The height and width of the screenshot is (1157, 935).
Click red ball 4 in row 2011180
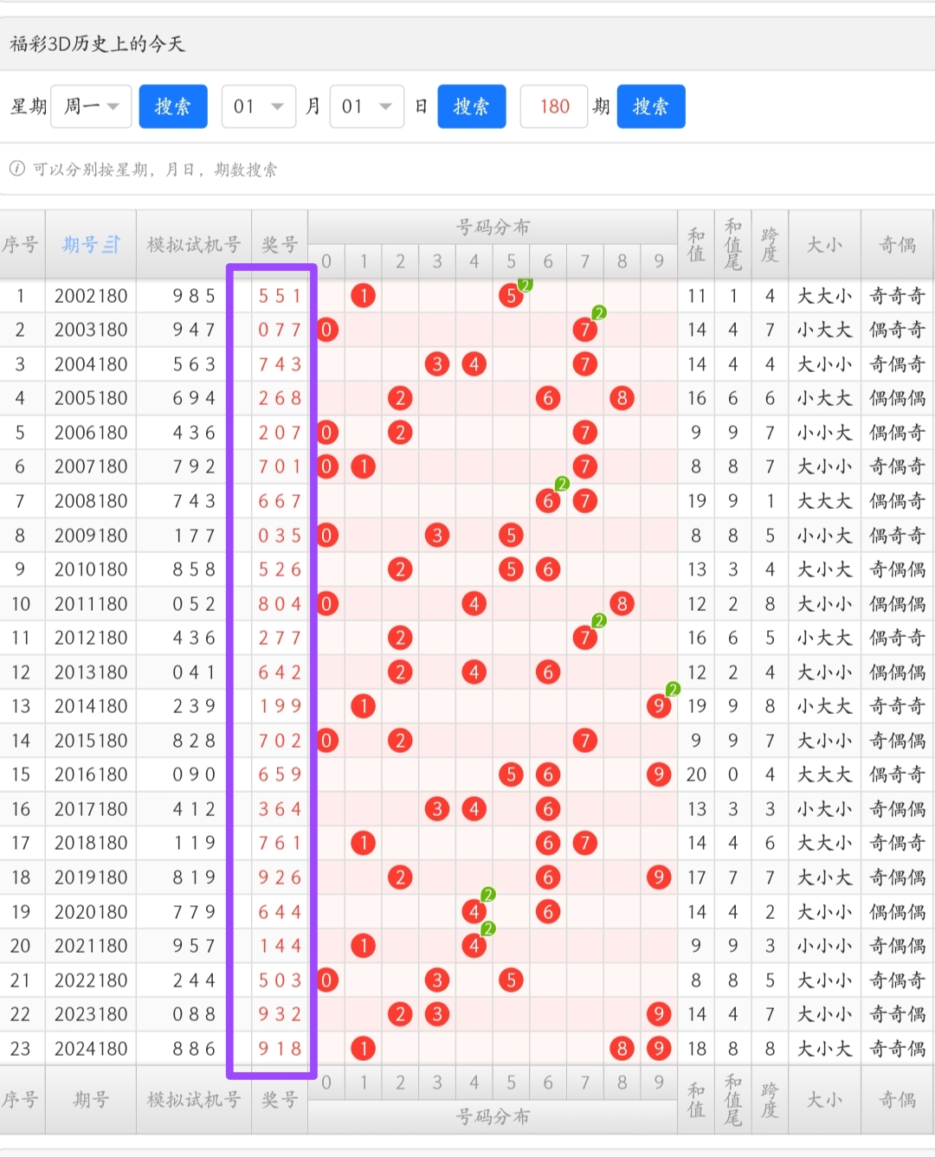coord(474,604)
